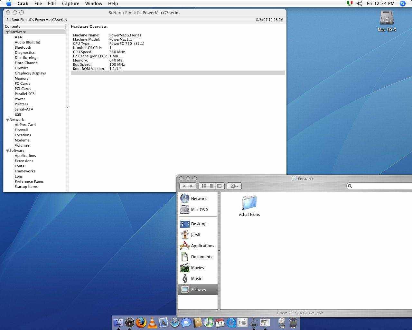Viewport: 412px width, 330px height.
Task: Select Firewall under Network
Action: coord(21,130)
